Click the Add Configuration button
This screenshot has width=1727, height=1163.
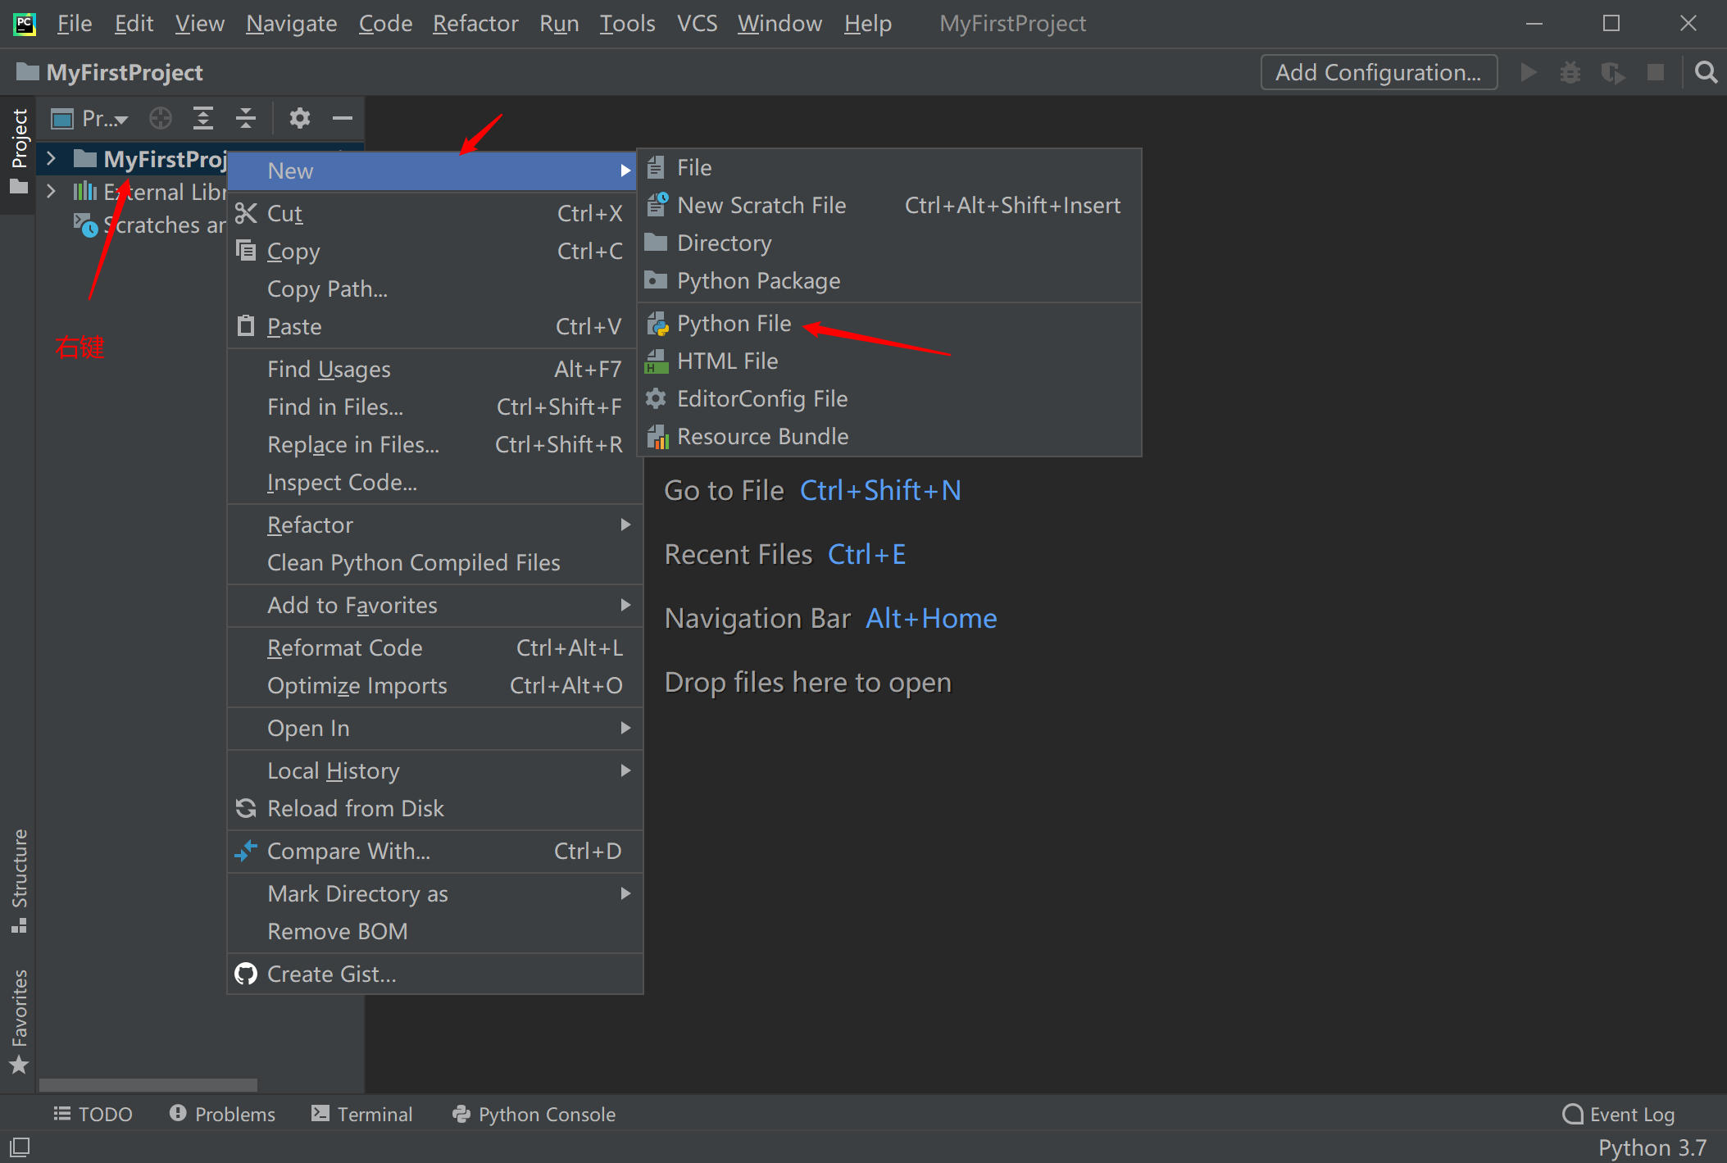1379,73
